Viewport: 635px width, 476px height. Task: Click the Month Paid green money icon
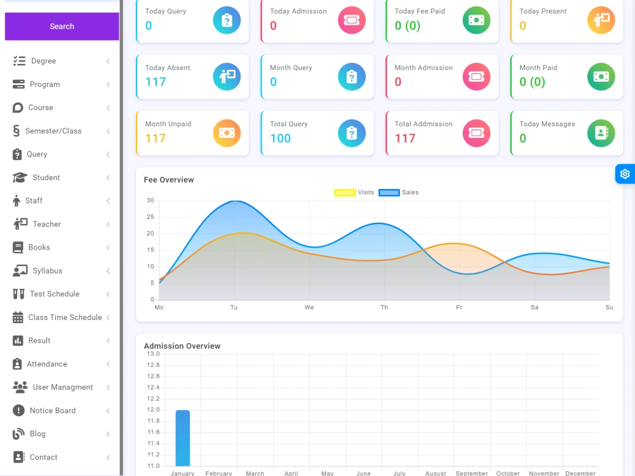tap(601, 77)
